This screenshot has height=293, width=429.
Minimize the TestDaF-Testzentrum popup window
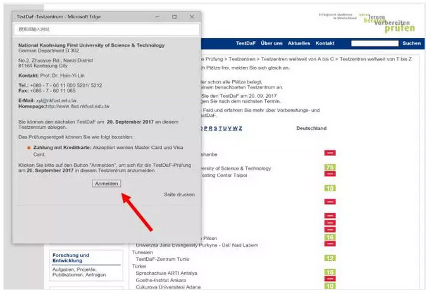point(158,16)
